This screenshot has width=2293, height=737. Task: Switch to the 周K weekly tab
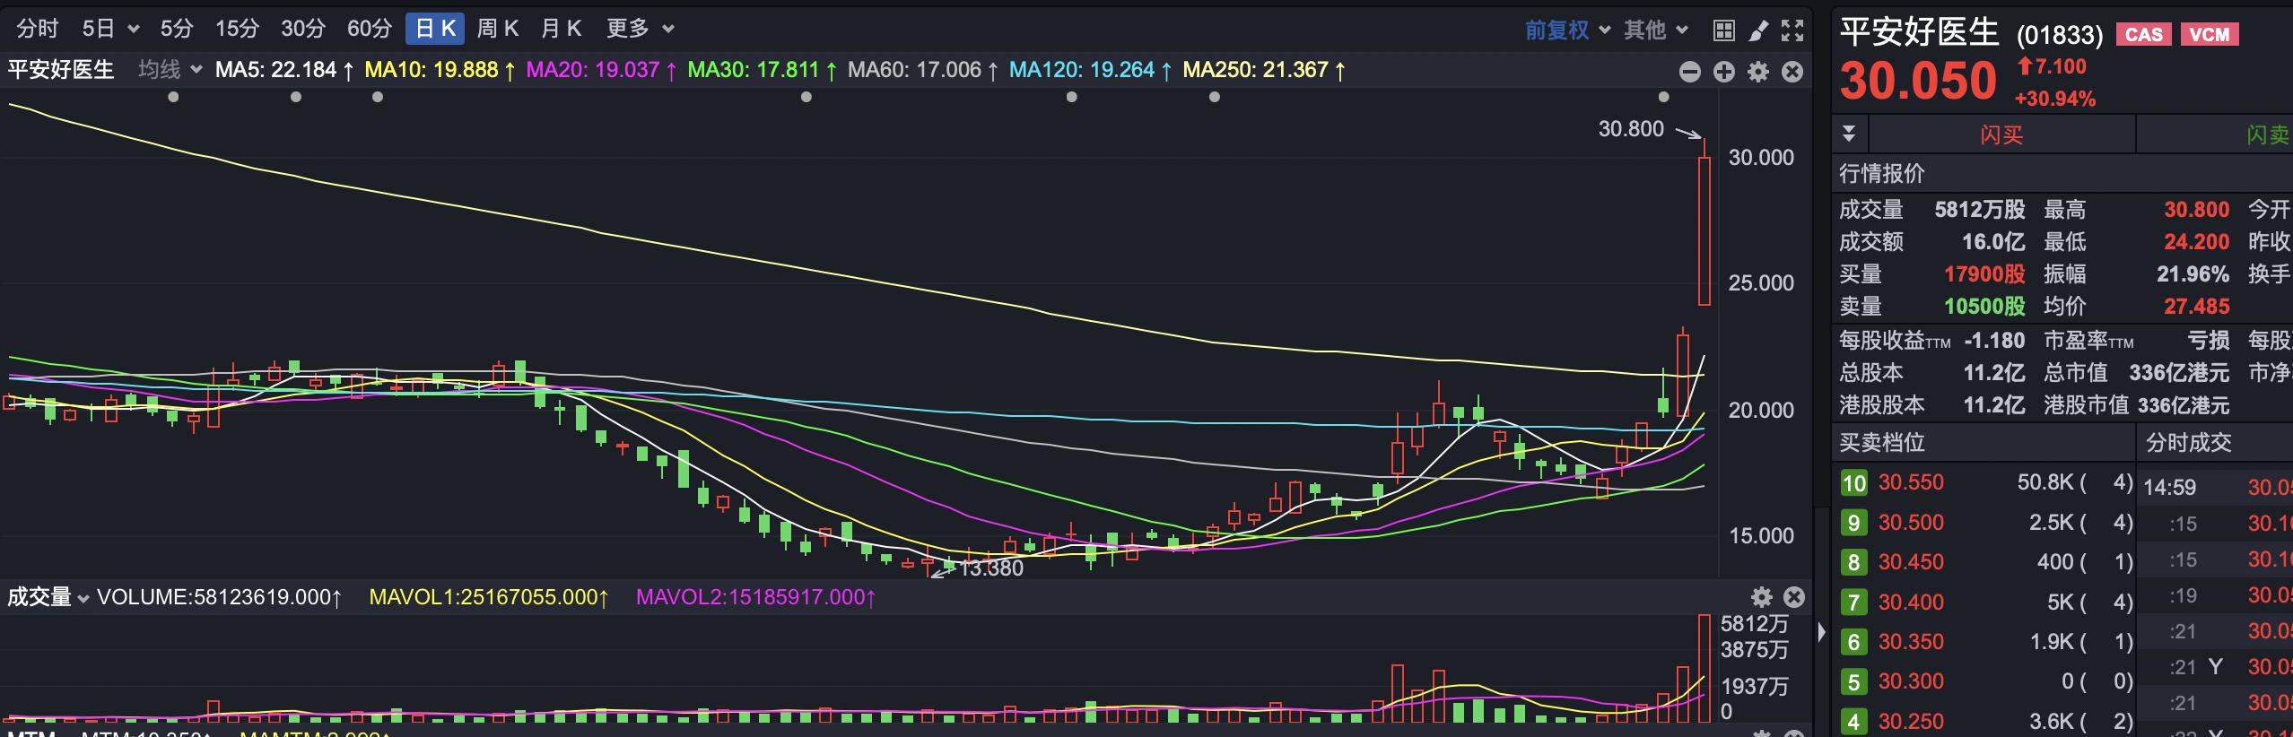pos(497,29)
